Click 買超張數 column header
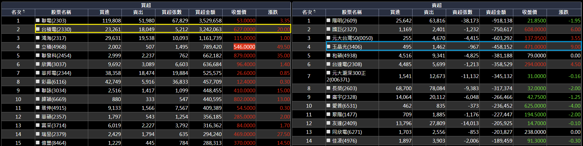The image size is (583, 146). point(172,12)
